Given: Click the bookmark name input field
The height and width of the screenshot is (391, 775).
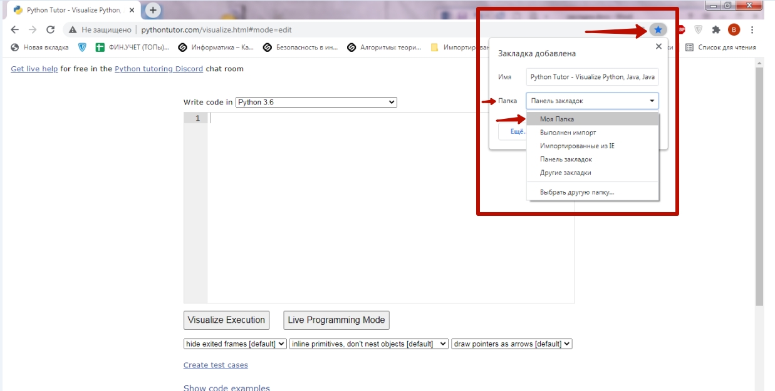Looking at the screenshot, I should coord(592,77).
